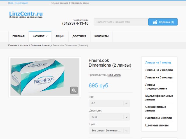186x139 pixels.
Task: Expand the Цвет color dropdown
Action: 109,131
